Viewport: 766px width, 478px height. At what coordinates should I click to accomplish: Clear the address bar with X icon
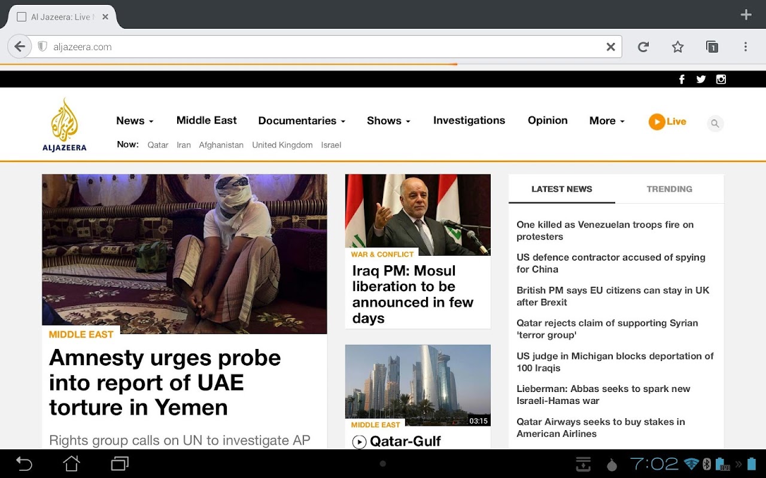pyautogui.click(x=610, y=47)
